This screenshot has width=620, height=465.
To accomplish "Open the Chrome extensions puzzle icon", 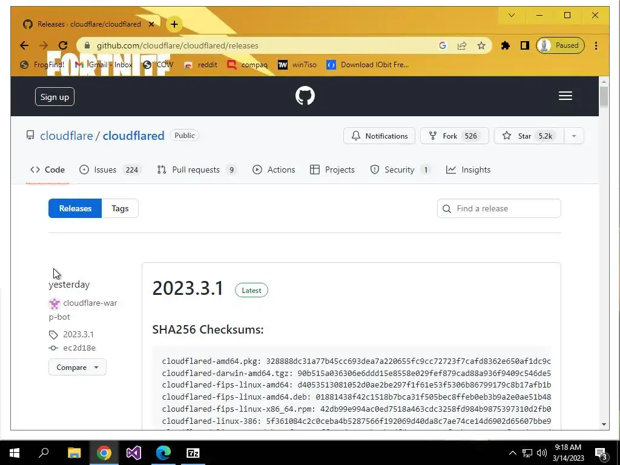I will point(506,45).
